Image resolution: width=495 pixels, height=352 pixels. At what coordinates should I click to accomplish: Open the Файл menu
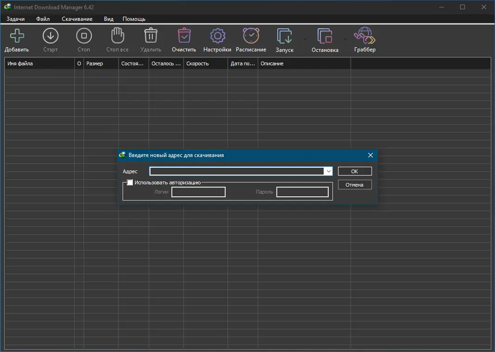click(x=43, y=19)
